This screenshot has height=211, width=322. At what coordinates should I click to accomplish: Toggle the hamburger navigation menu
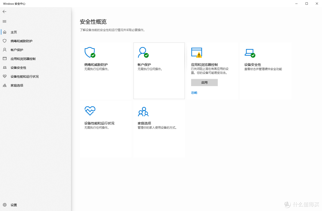point(4,21)
